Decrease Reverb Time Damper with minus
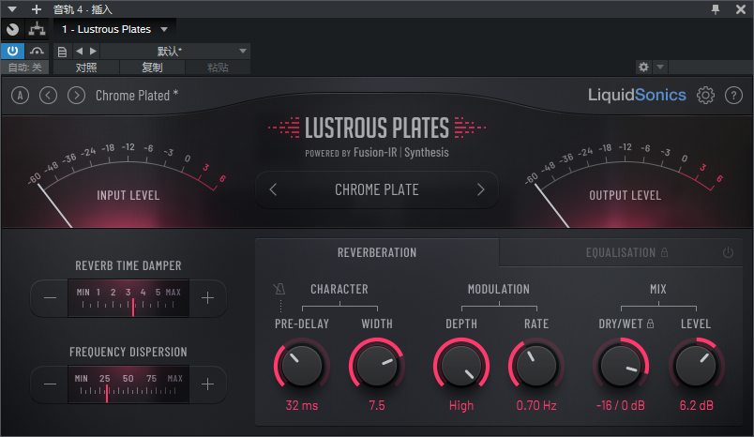 [50, 298]
